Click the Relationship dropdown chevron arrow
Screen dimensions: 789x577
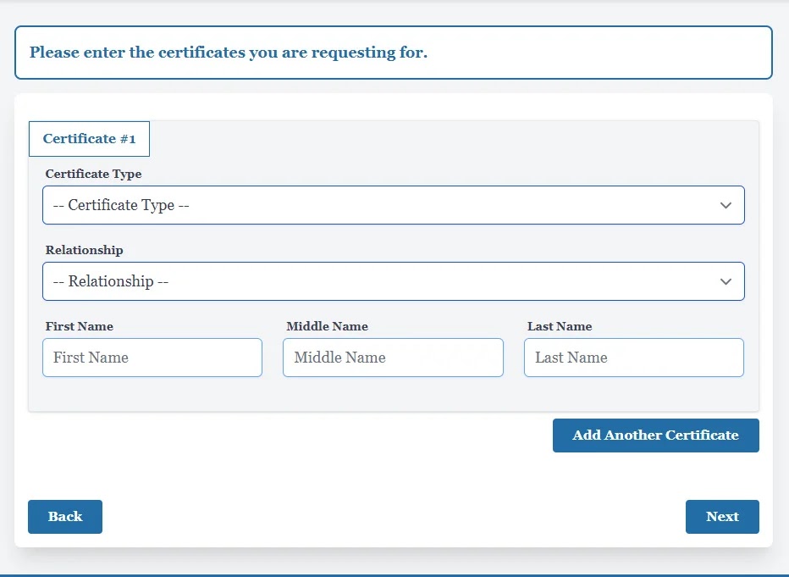click(x=726, y=281)
